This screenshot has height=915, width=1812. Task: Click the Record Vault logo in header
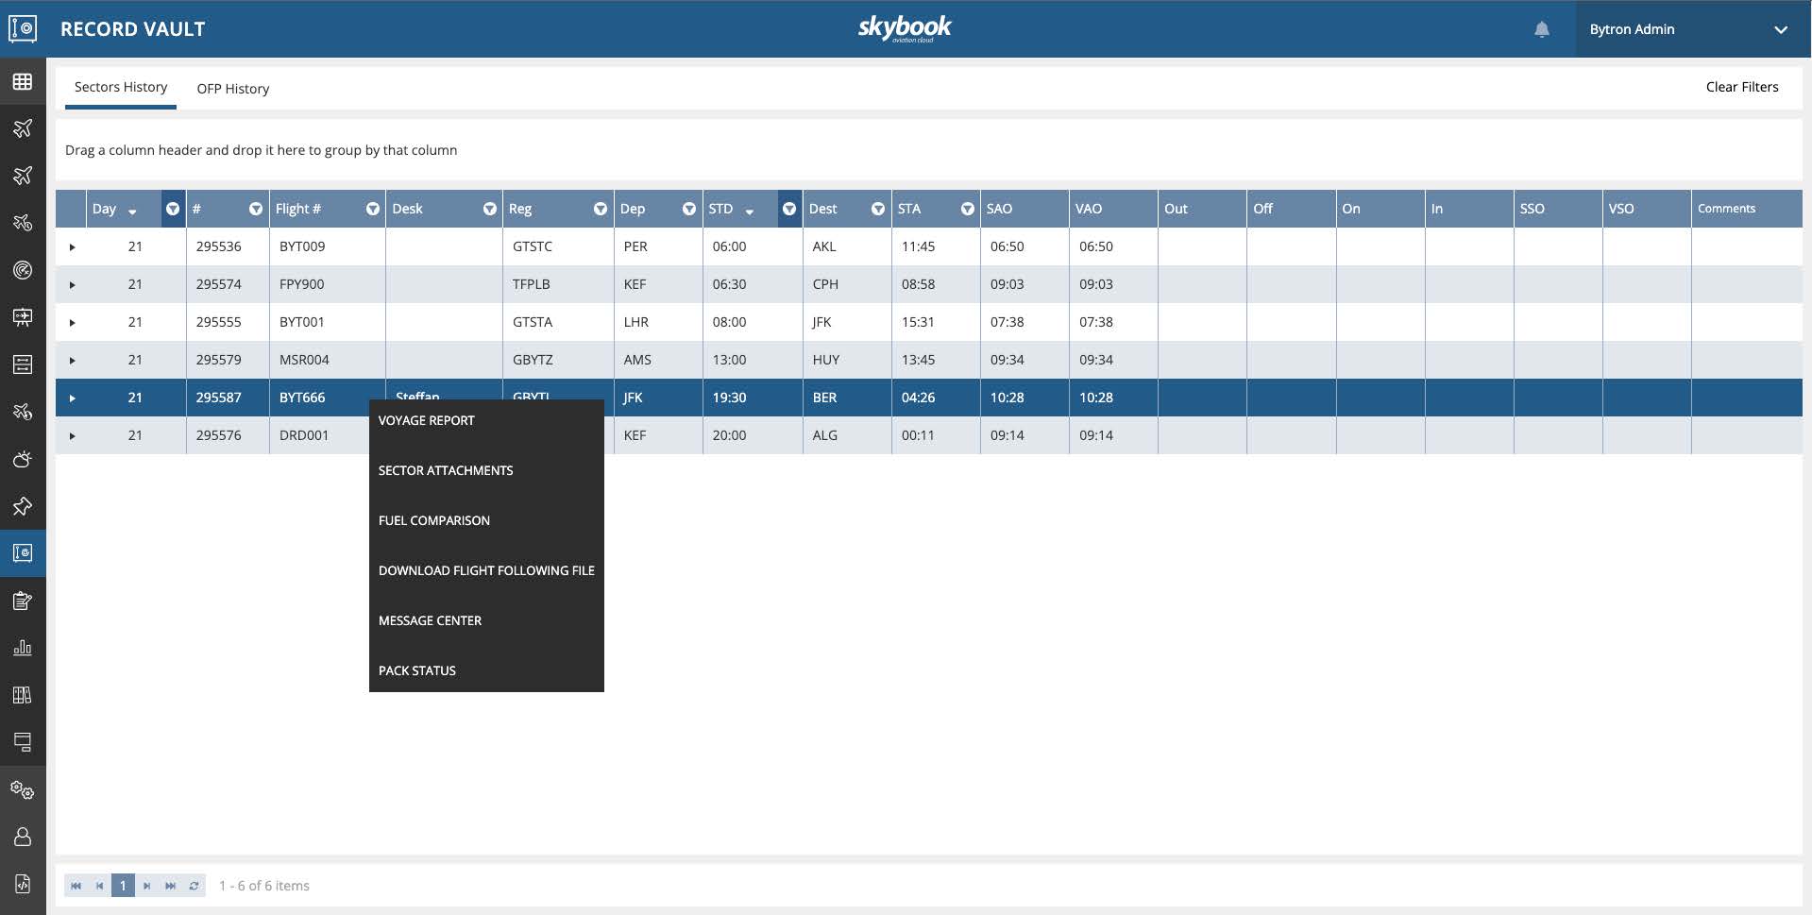coord(23,28)
